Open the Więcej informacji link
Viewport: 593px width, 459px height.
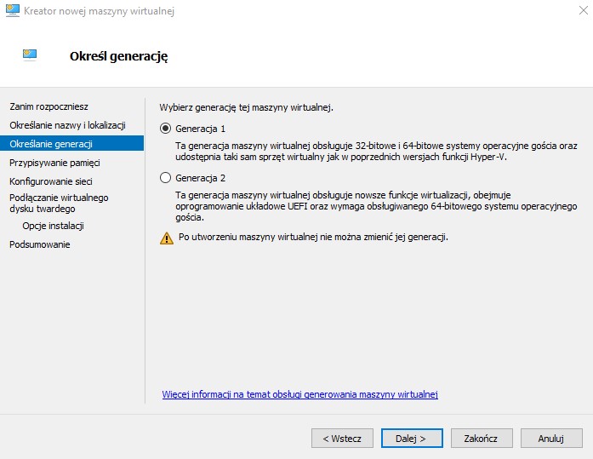tap(300, 394)
